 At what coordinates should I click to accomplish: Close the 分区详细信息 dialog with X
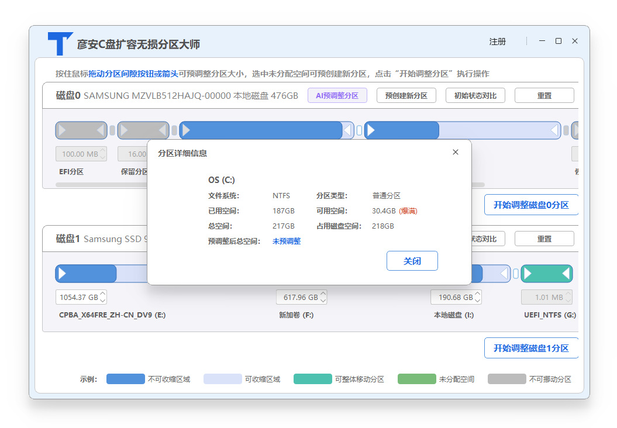click(x=455, y=152)
